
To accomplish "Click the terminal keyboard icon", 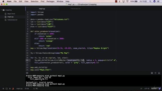I will pyautogui.click(x=27, y=73).
